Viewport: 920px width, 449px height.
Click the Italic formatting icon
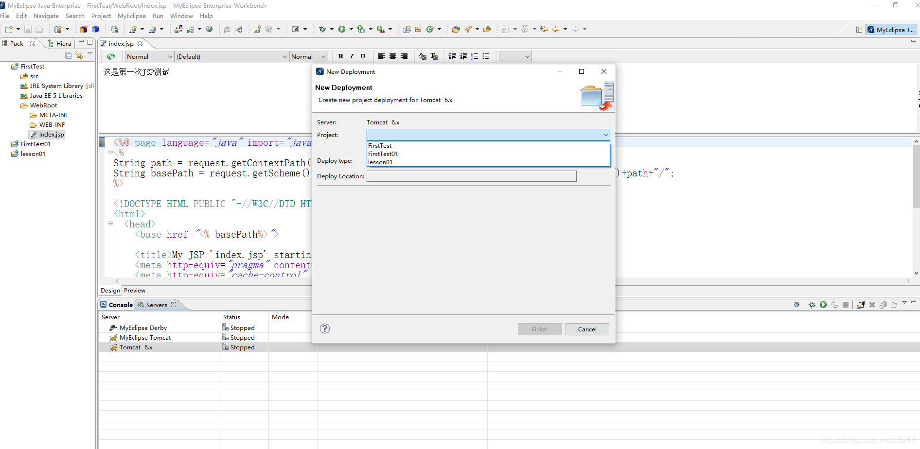352,56
